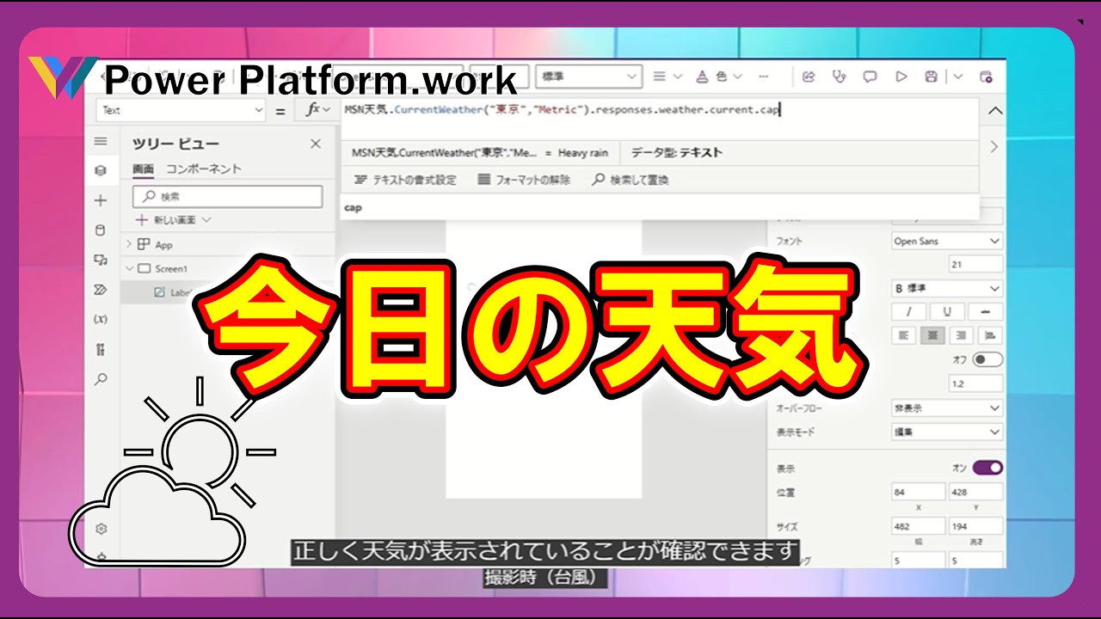Toggle underline text style
The image size is (1101, 619).
coord(947,312)
